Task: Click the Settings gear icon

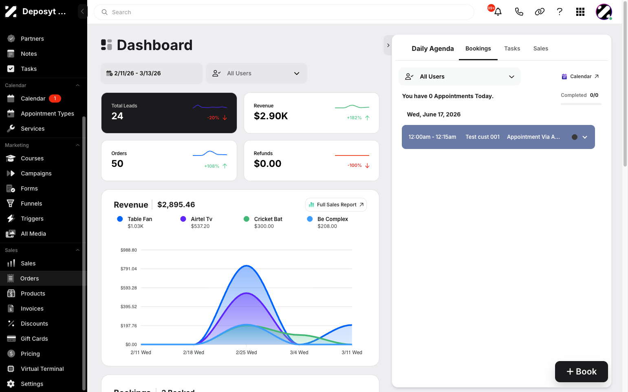Action: (x=11, y=384)
